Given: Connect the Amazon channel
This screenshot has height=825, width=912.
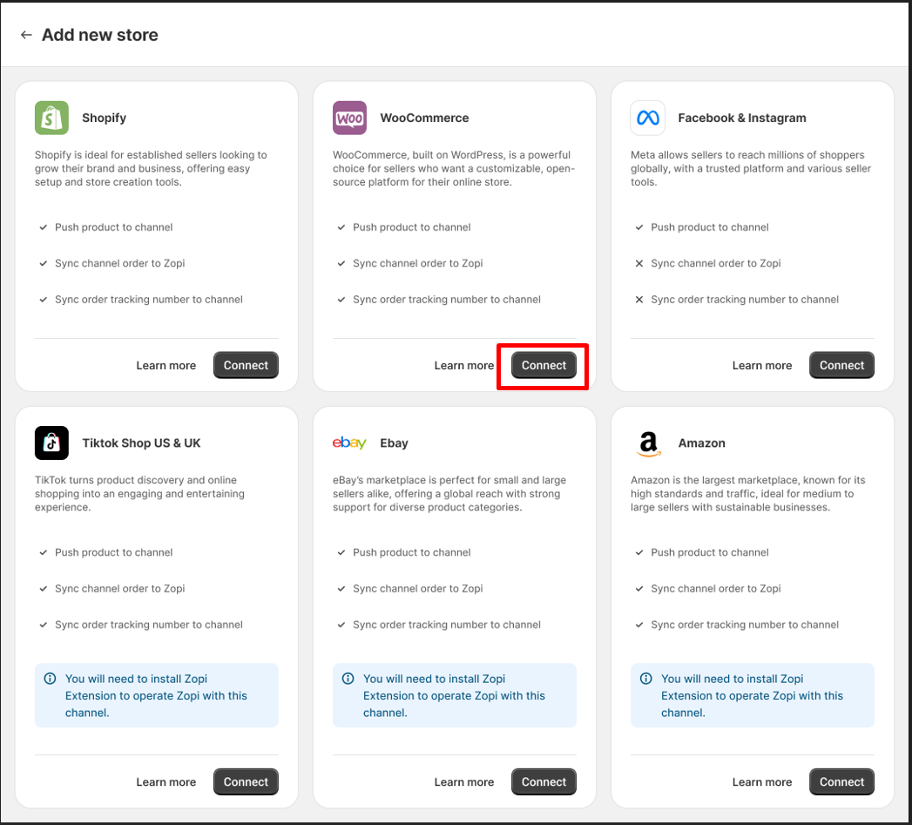Looking at the screenshot, I should [841, 782].
